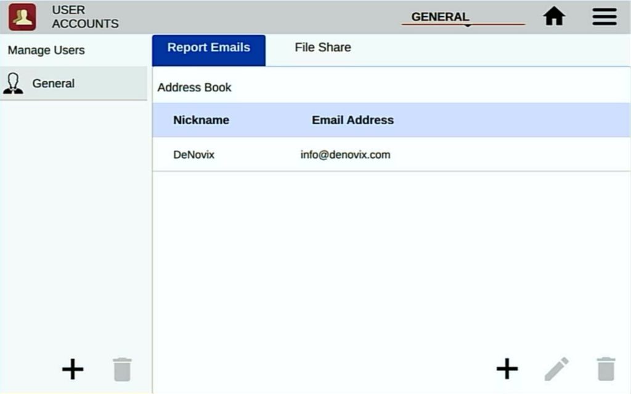Click the General user silhouette icon
This screenshot has width=631, height=394.
point(14,83)
